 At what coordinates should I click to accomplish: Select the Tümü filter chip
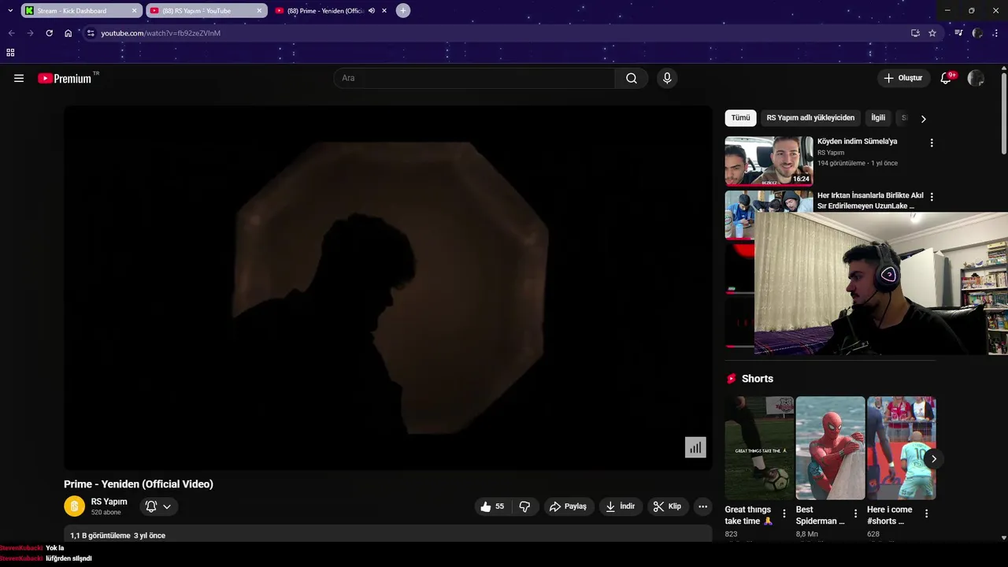pos(740,117)
